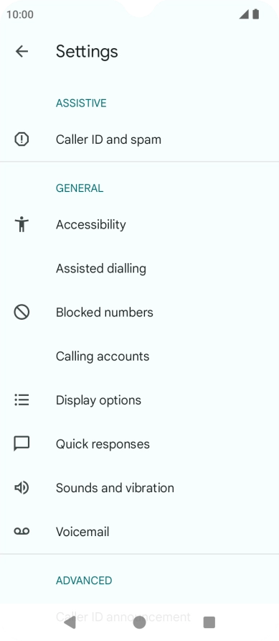The height and width of the screenshot is (641, 279).
Task: Tap the Android back triangle button
Action: click(70, 622)
